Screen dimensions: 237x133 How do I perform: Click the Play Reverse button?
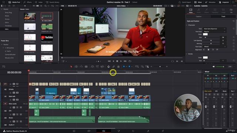click(113, 61)
